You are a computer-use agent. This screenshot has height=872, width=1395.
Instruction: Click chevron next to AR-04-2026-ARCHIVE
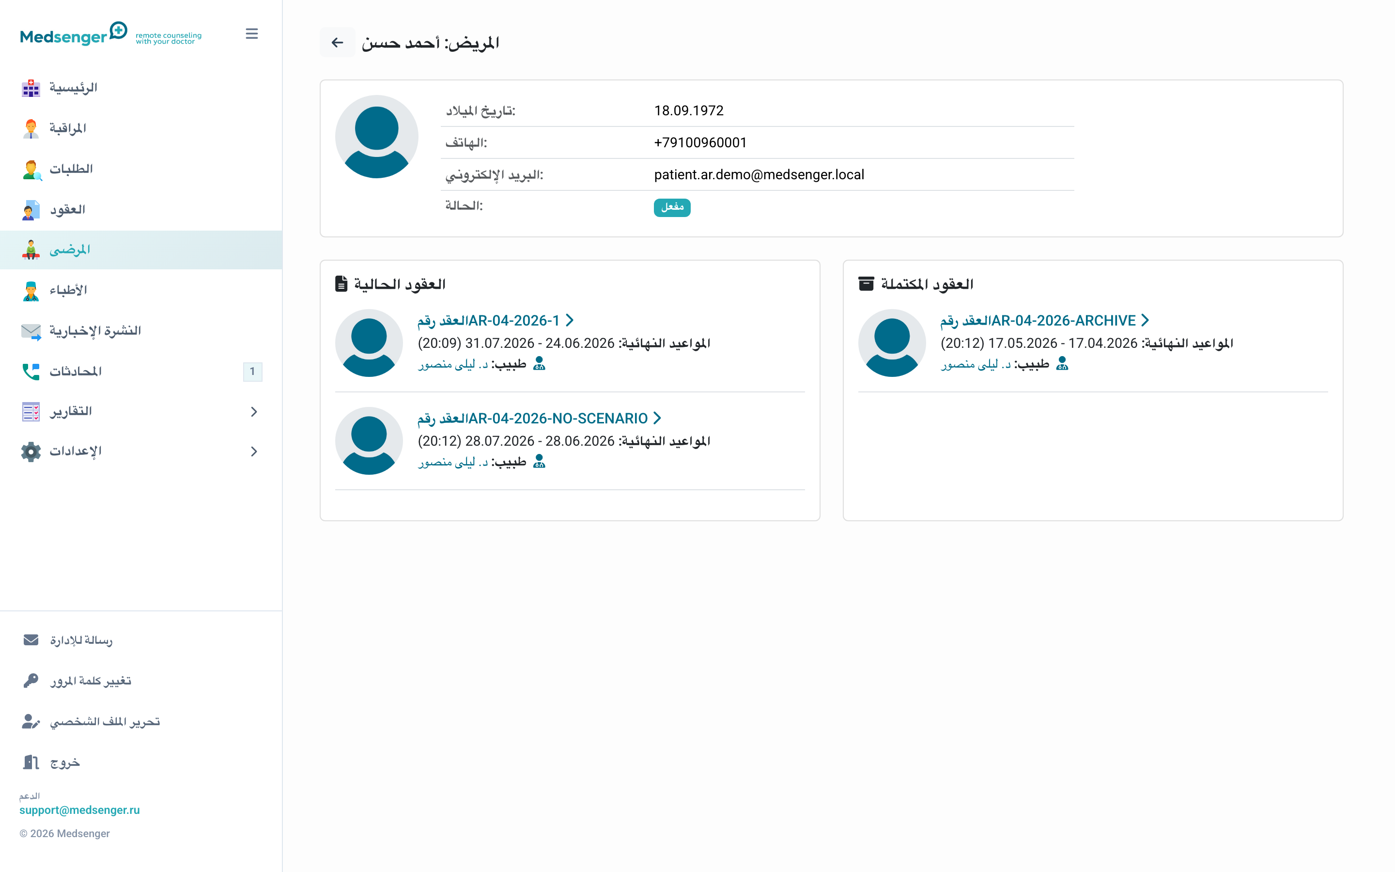(1145, 320)
